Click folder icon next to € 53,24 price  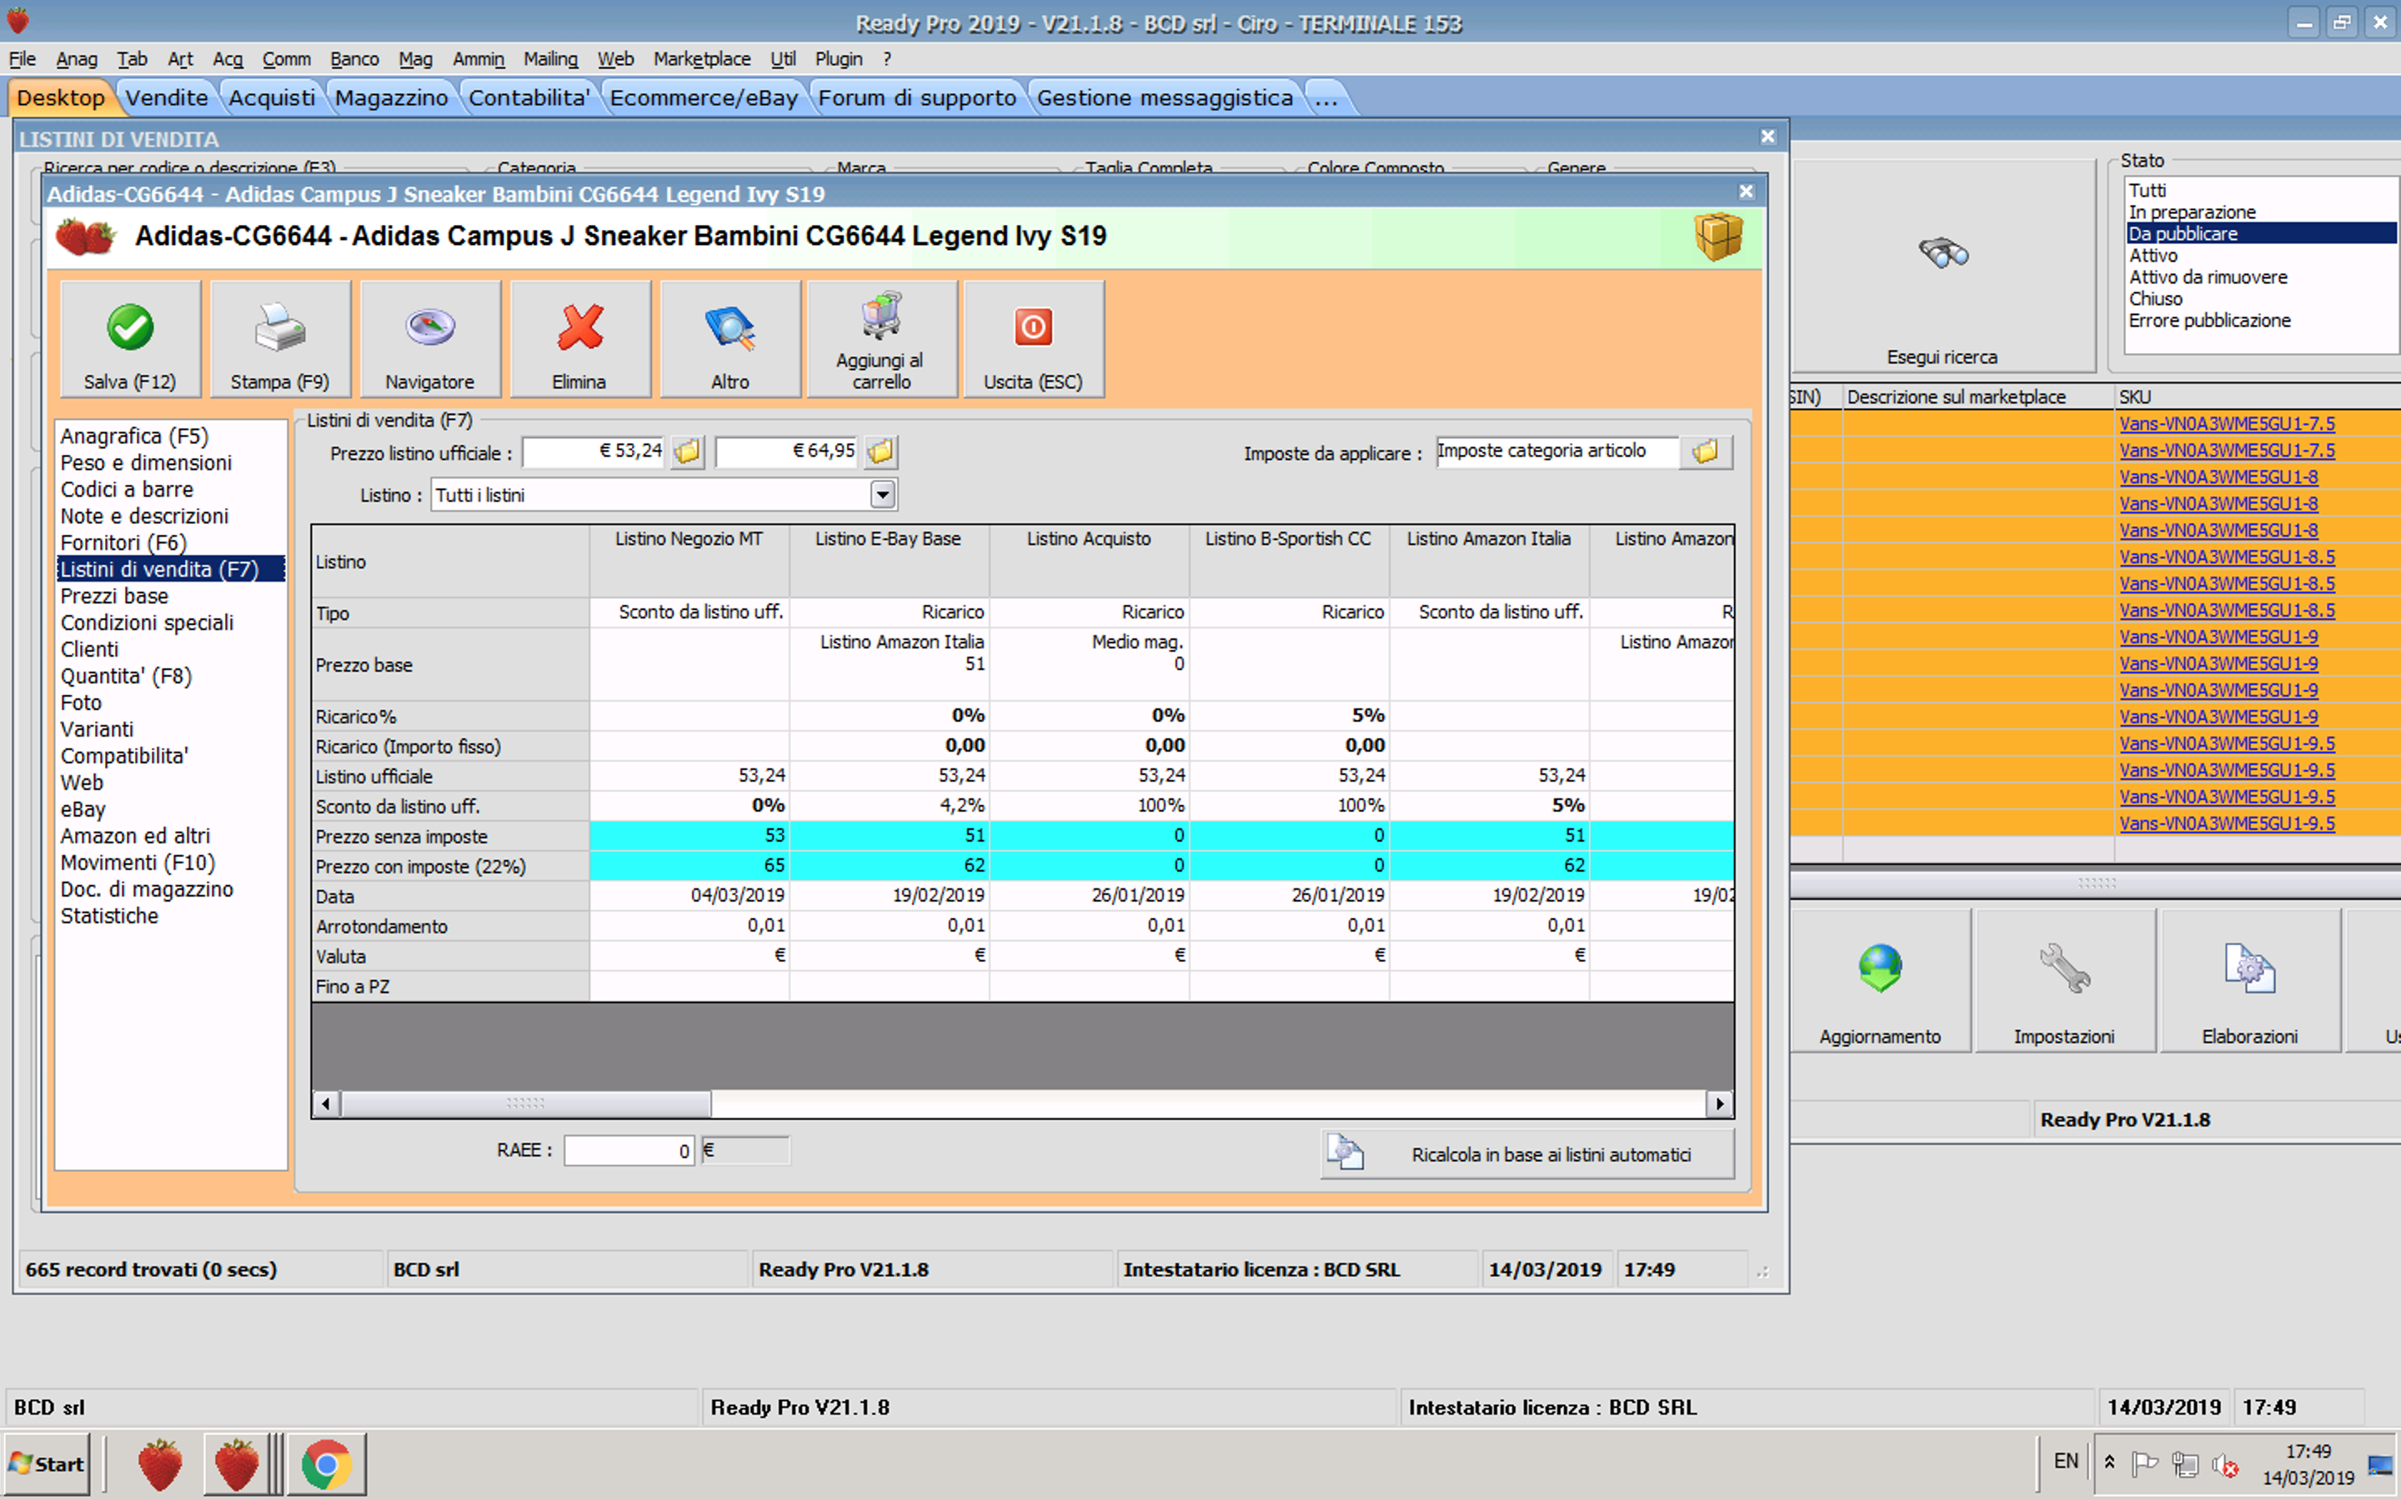click(x=687, y=452)
